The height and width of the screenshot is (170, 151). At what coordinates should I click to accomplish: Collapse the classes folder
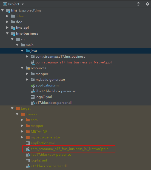17,114
